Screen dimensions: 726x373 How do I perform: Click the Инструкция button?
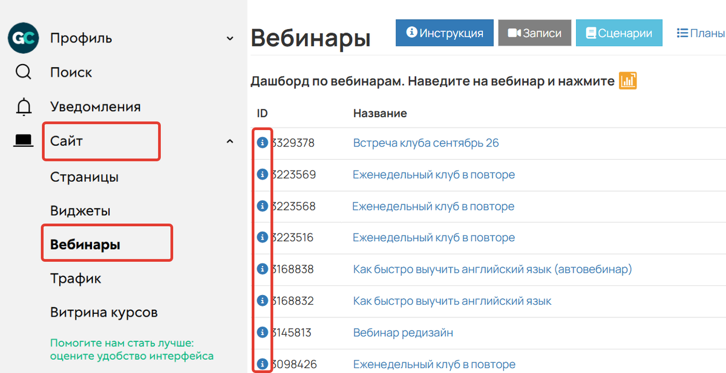click(445, 33)
